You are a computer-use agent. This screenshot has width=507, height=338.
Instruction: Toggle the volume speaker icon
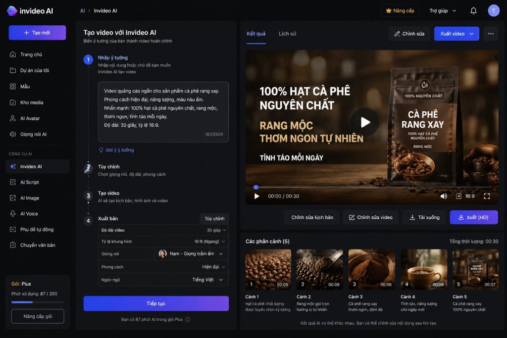click(444, 196)
